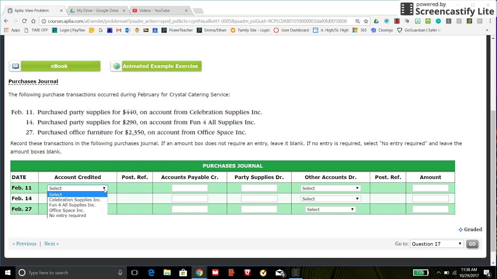The height and width of the screenshot is (279, 497).
Task: Open the Blackboard Bb bookmark icon
Action: click(x=146, y=30)
